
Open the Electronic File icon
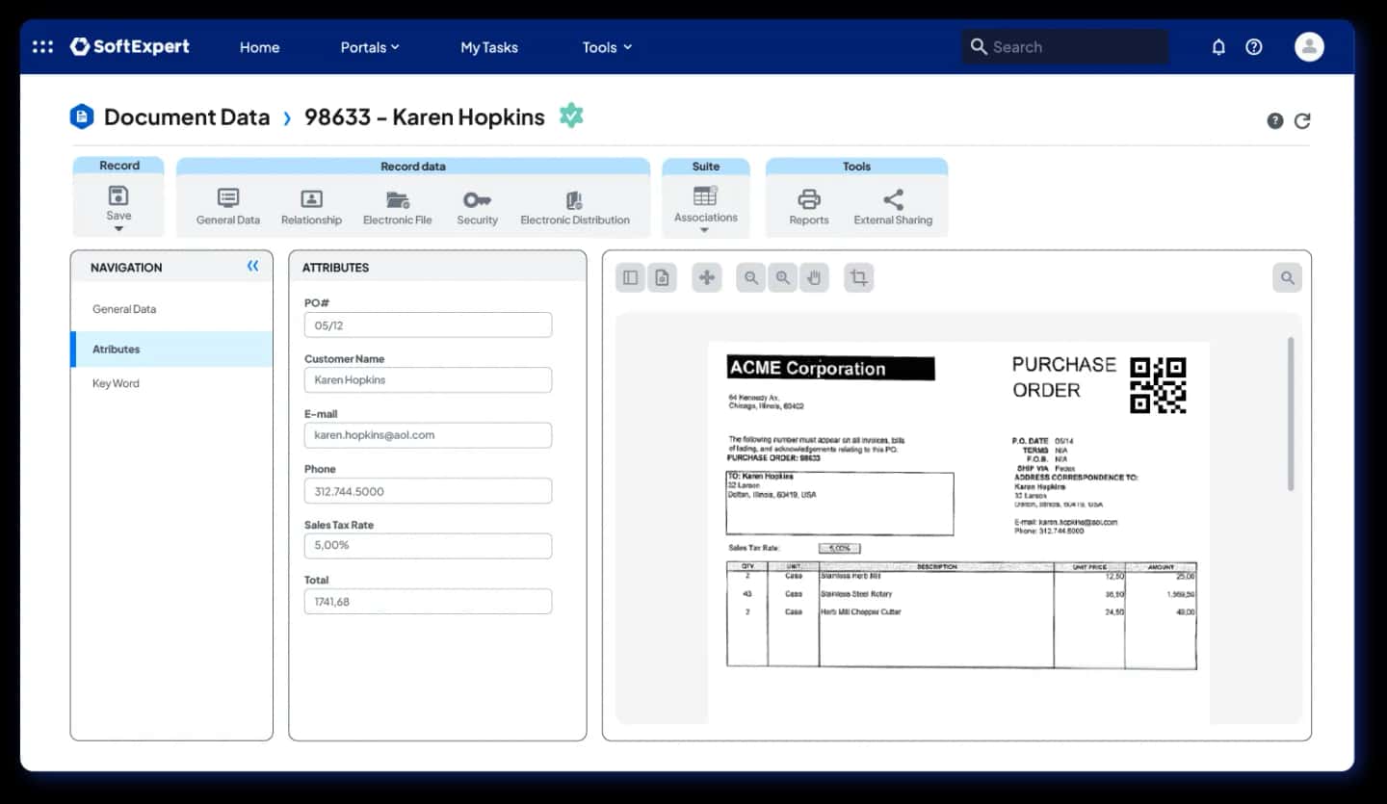[397, 200]
